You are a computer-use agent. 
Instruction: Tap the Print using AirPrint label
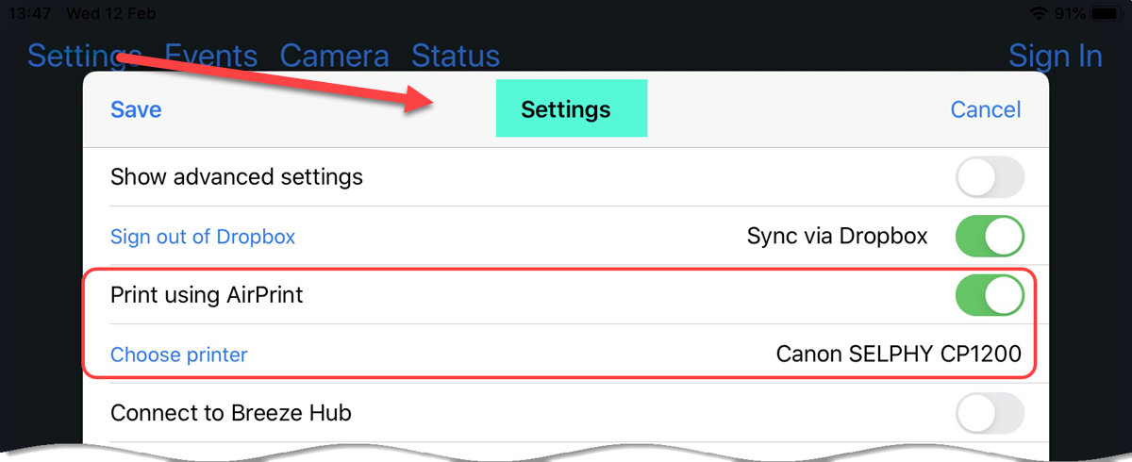pyautogui.click(x=207, y=295)
